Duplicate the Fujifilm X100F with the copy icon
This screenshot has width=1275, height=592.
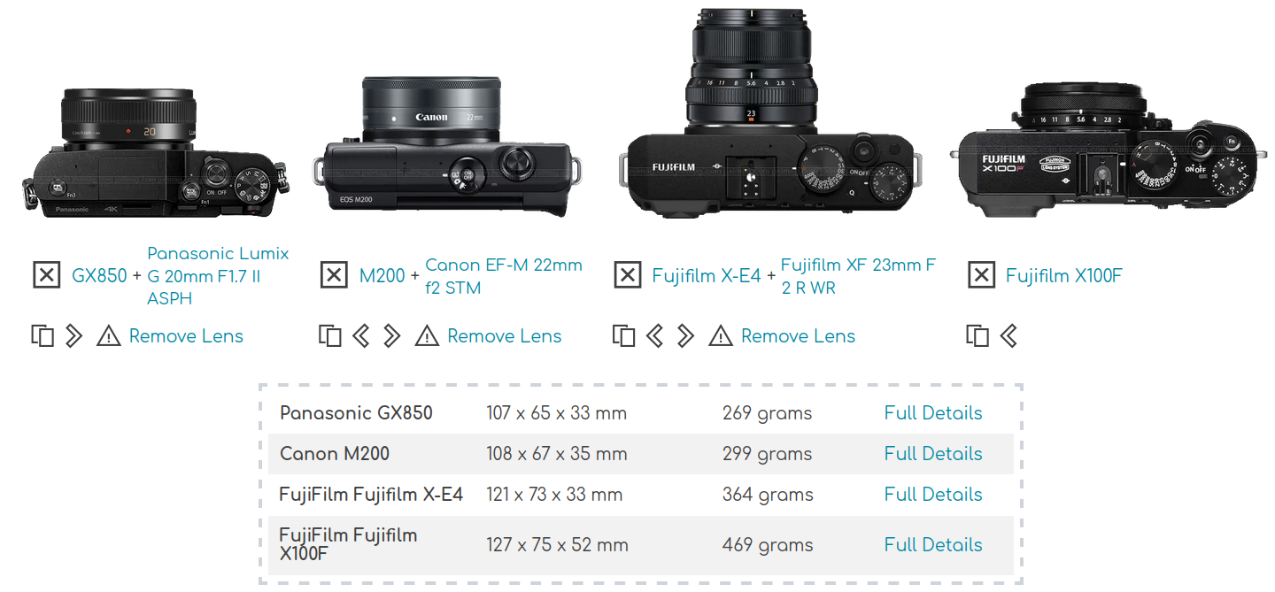tap(977, 336)
